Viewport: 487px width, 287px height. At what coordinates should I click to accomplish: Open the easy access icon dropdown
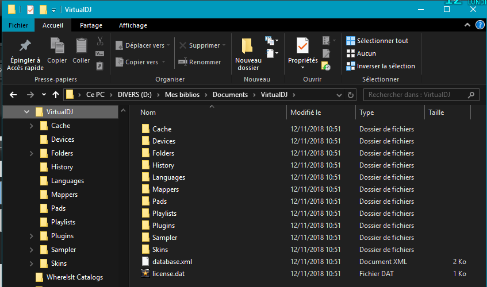click(x=271, y=53)
